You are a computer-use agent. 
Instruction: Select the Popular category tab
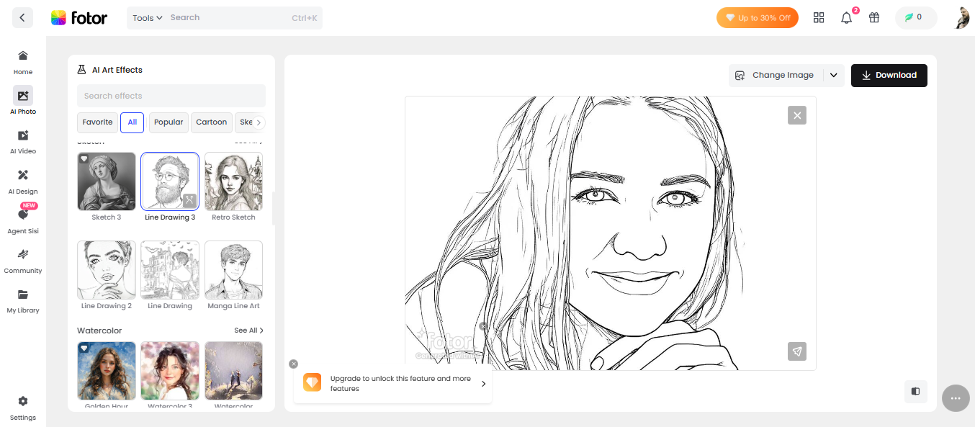169,122
